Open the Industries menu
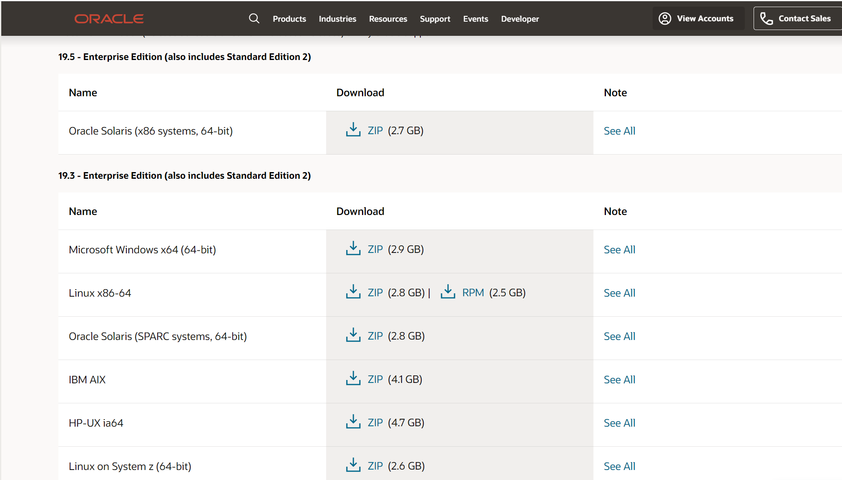The image size is (842, 480). 337,19
